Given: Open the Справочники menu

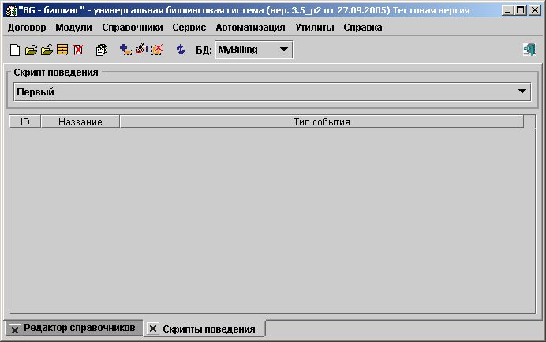Looking at the screenshot, I should [132, 27].
